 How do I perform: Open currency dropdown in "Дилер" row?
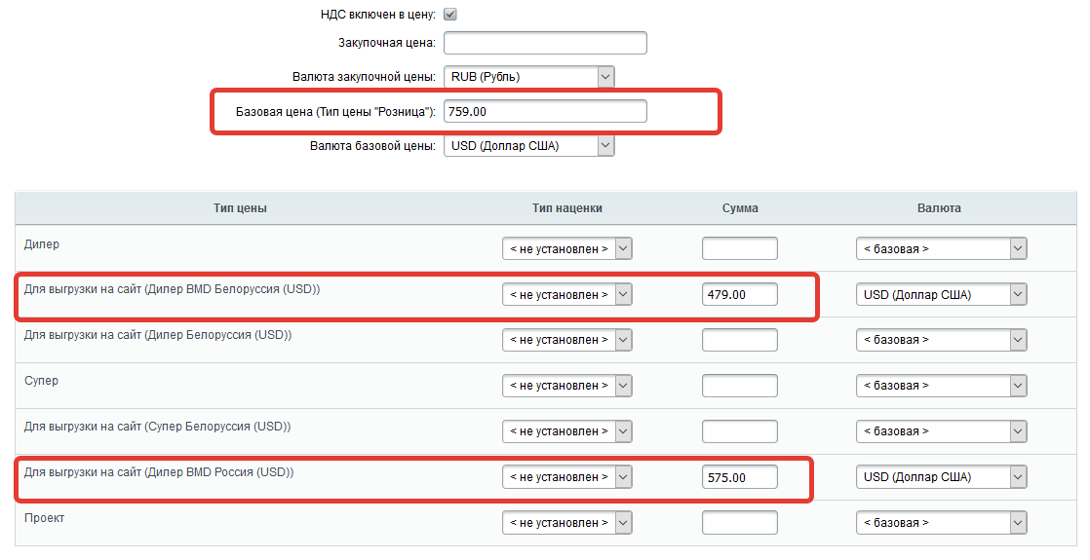click(941, 248)
